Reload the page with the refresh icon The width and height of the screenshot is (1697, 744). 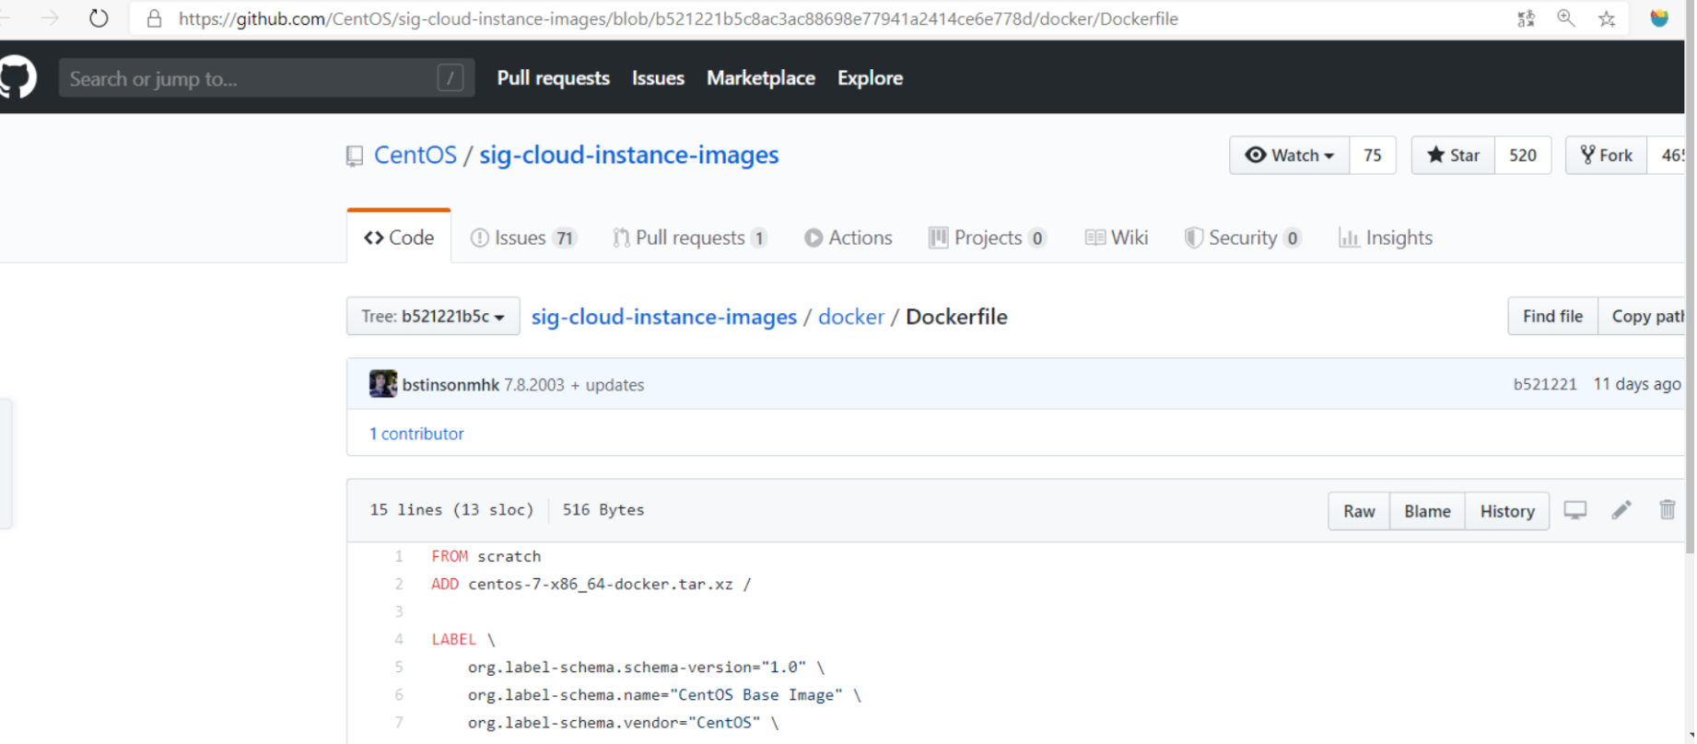coord(99,18)
